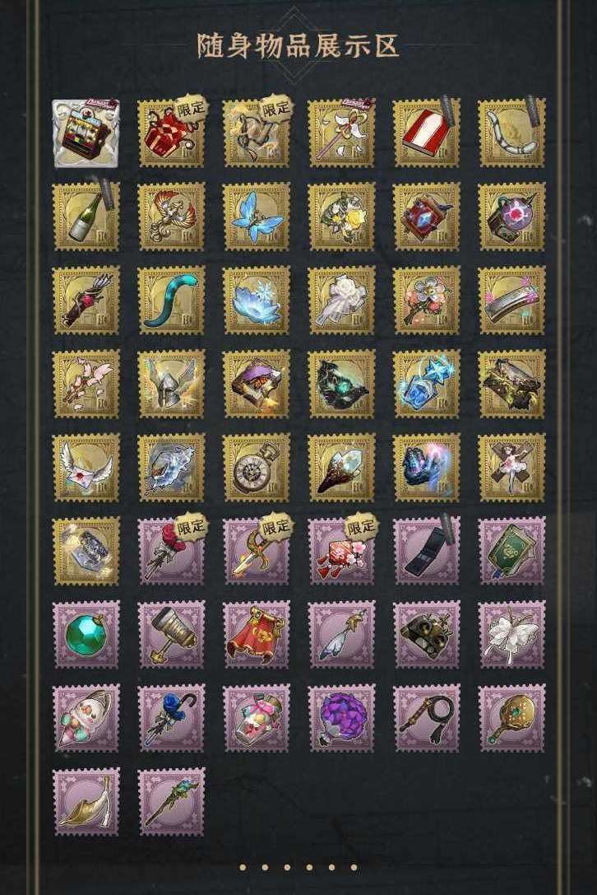The image size is (597, 895).
Task: Choose the green emerald gem purple stamp
Action: [86, 634]
